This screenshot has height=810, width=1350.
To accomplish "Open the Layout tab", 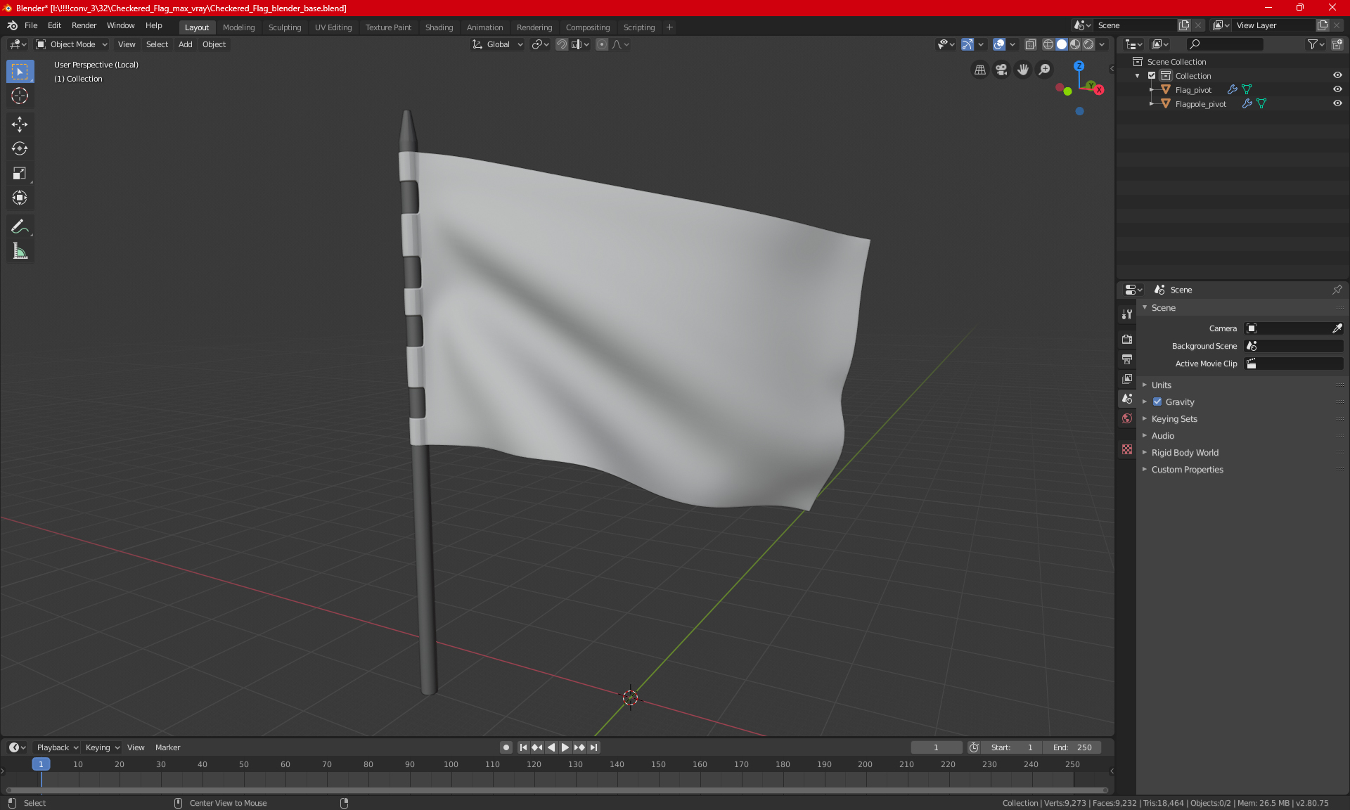I will pos(197,26).
